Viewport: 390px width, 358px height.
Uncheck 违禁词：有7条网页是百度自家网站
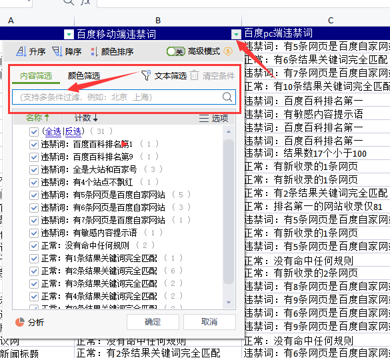[34, 221]
